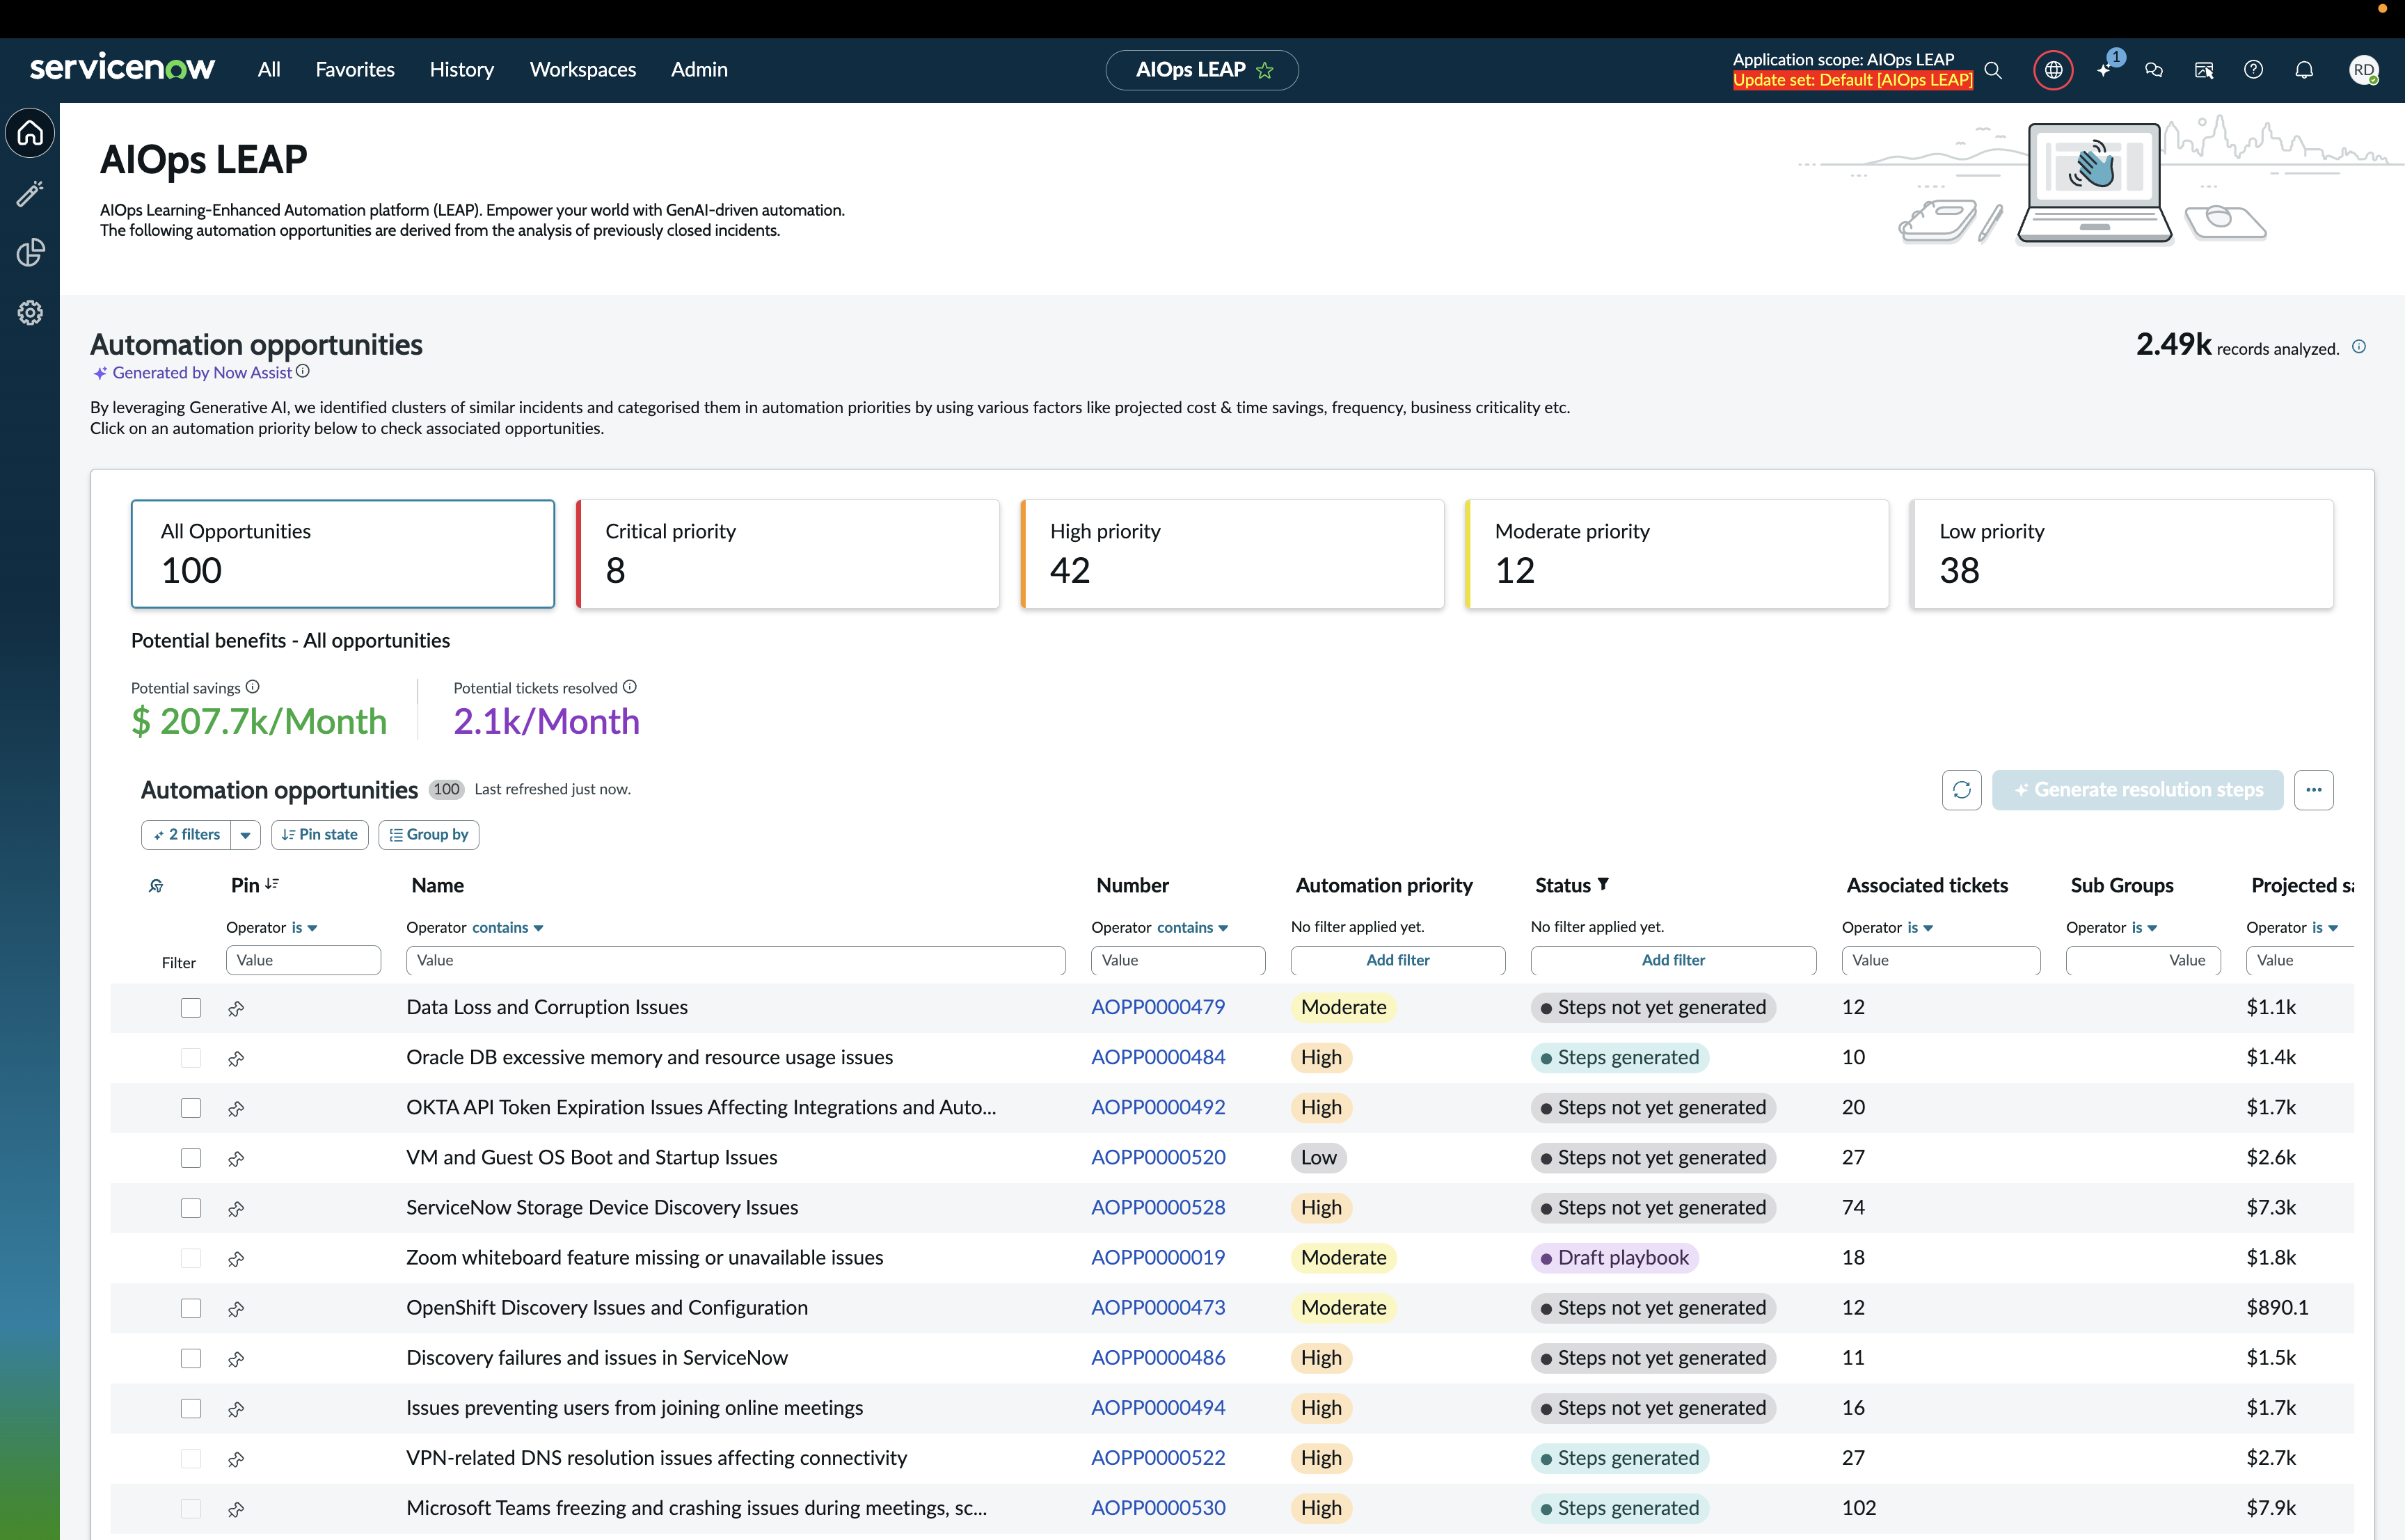Pin the Data Loss and Corruption Issues row
This screenshot has height=1540, width=2405.
click(x=236, y=1008)
